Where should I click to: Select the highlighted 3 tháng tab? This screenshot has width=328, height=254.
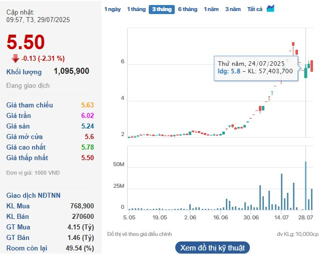(161, 9)
